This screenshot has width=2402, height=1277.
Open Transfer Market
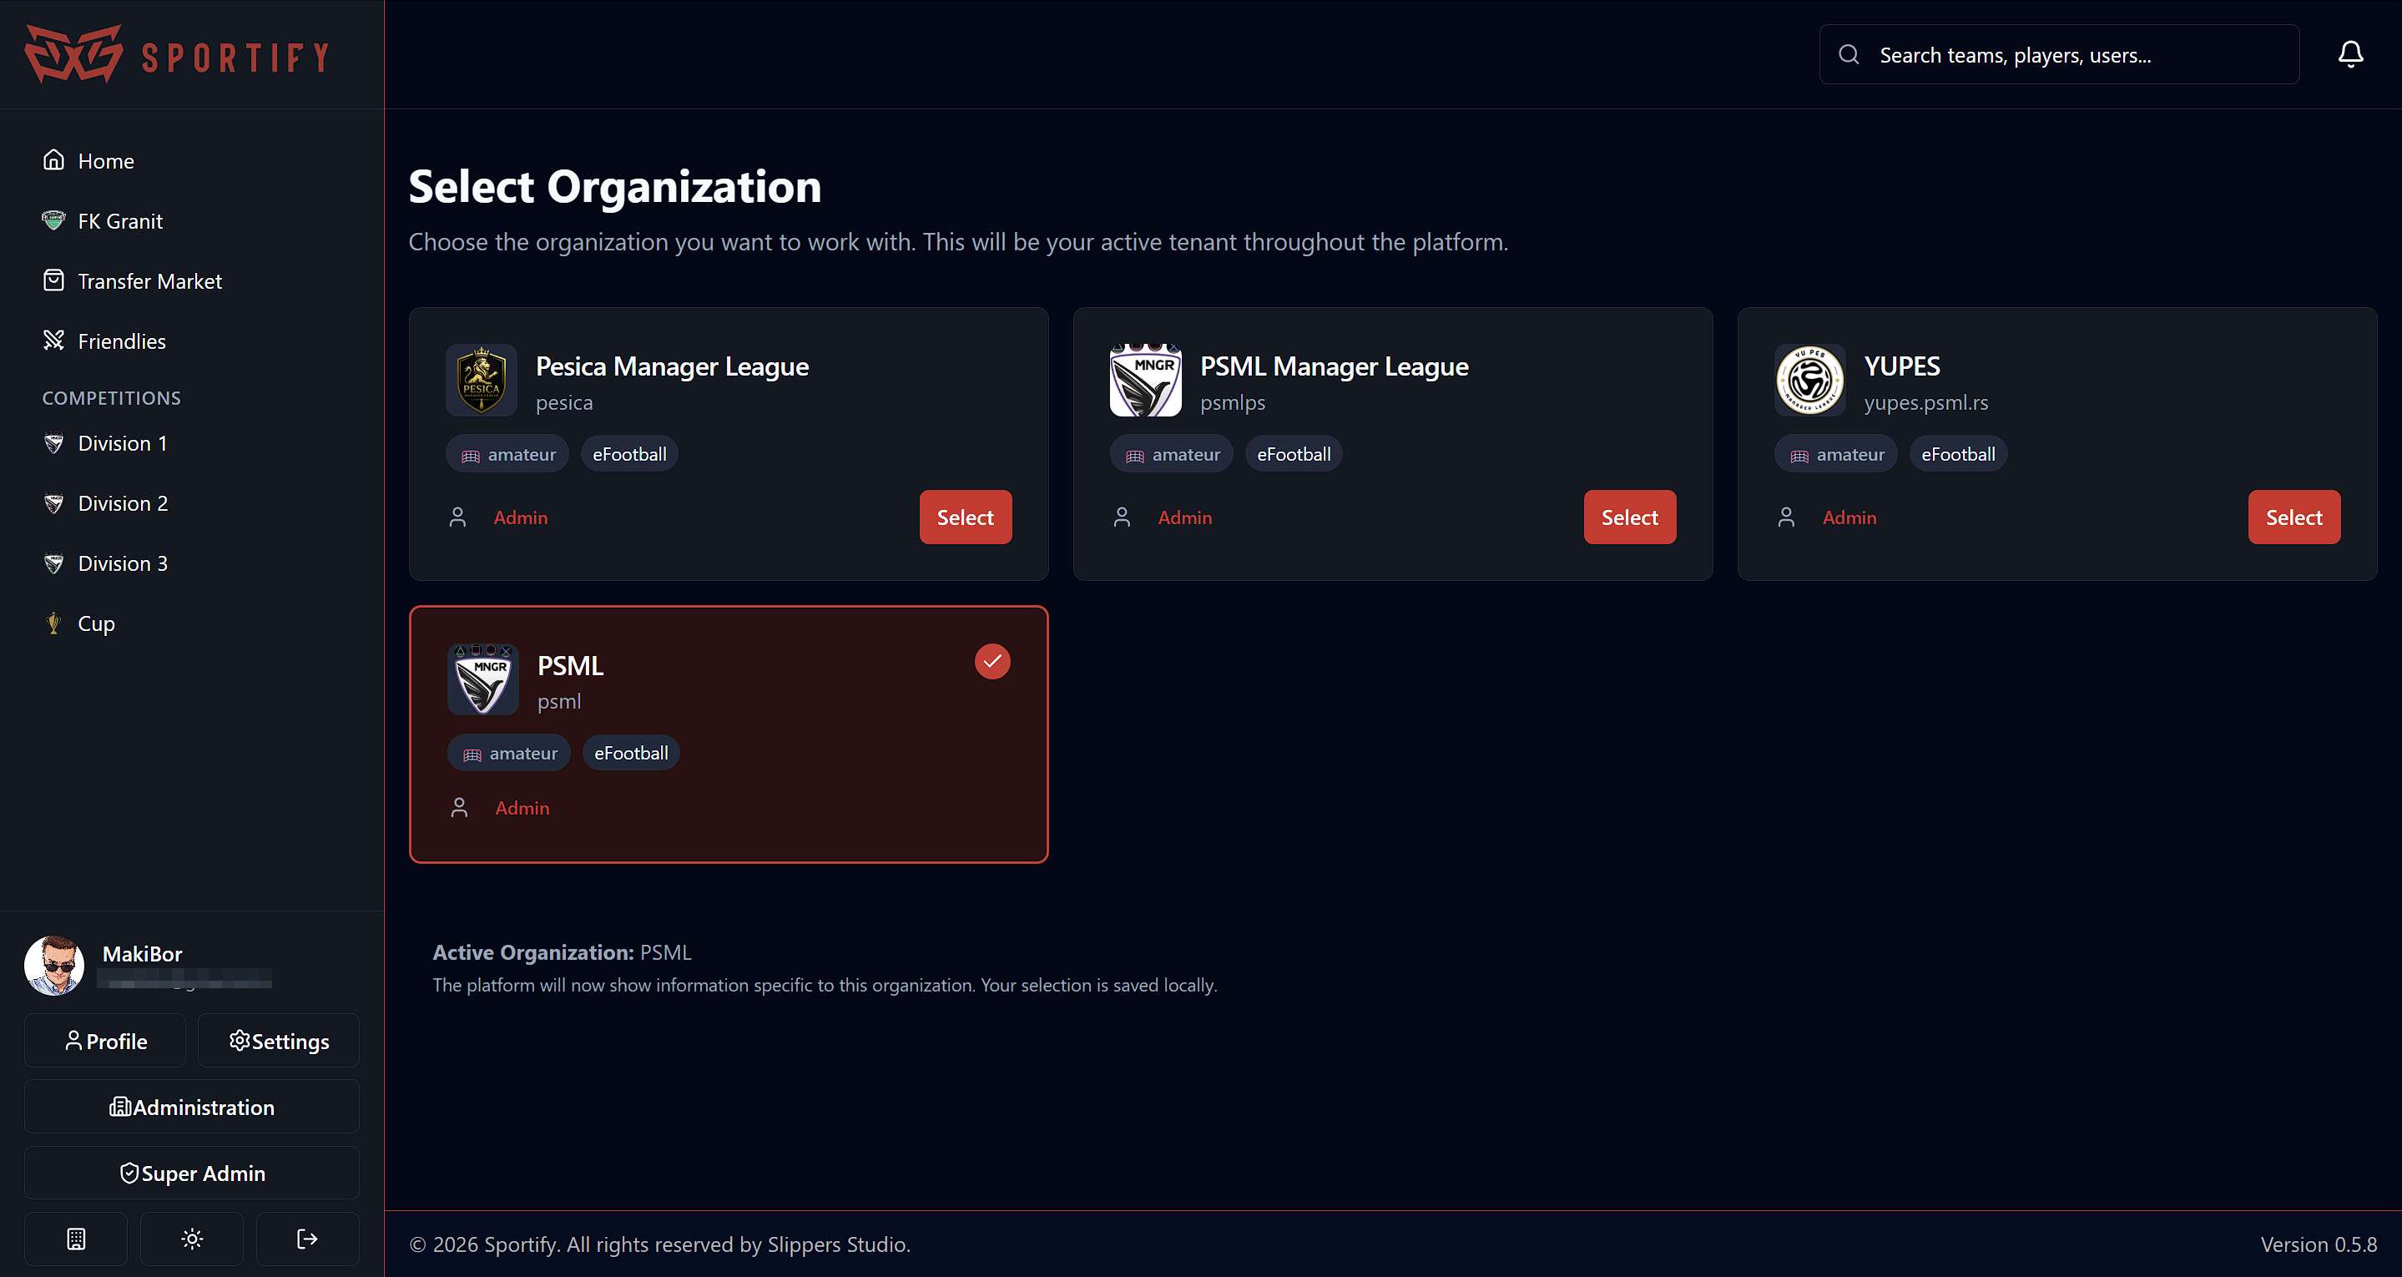click(x=192, y=280)
